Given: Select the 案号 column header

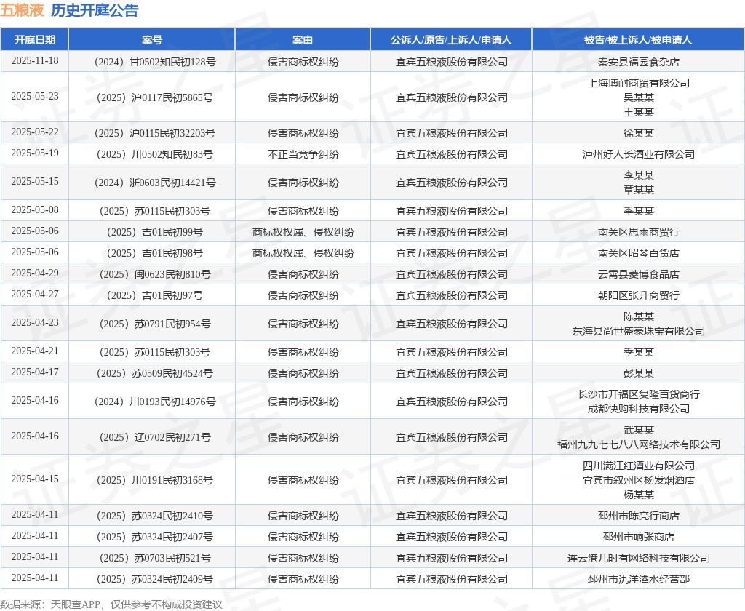Looking at the screenshot, I should point(152,40).
